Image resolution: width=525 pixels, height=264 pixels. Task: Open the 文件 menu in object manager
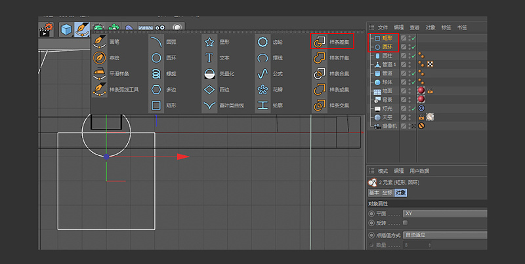click(383, 28)
